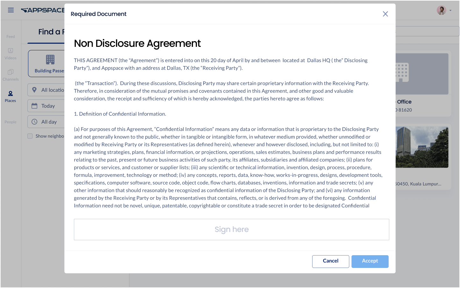Open Channels from the sidebar
The image size is (460, 288).
click(11, 75)
